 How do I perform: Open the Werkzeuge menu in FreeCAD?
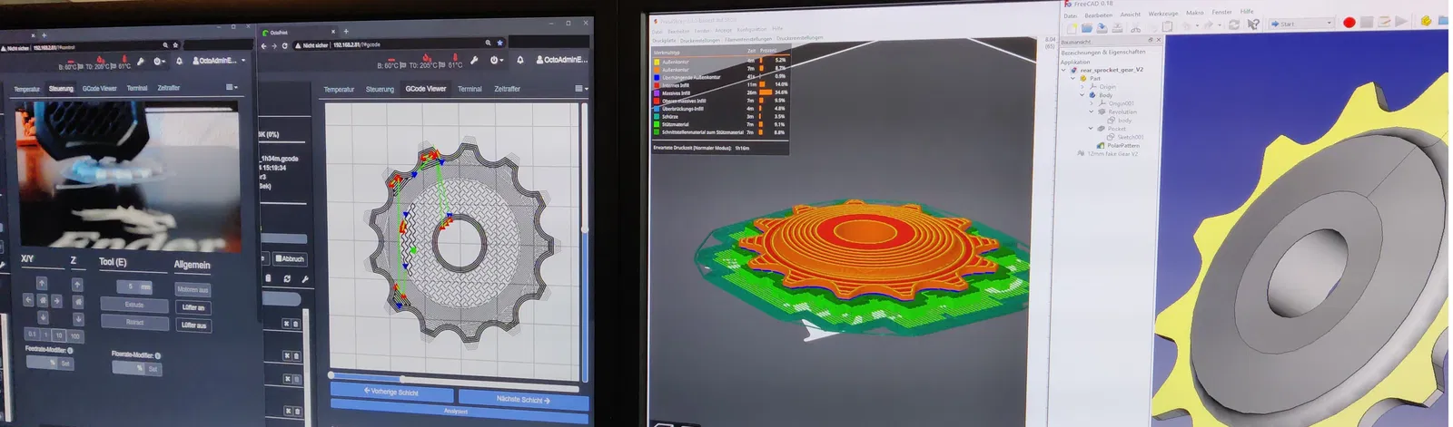(1163, 14)
